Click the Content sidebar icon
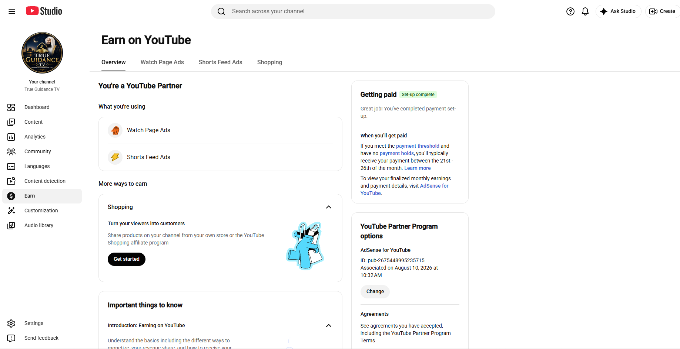This screenshot has height=349, width=680. (11, 122)
